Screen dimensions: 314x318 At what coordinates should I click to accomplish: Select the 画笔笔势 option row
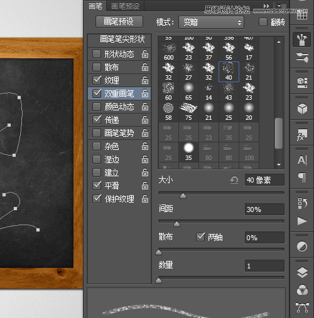119,133
